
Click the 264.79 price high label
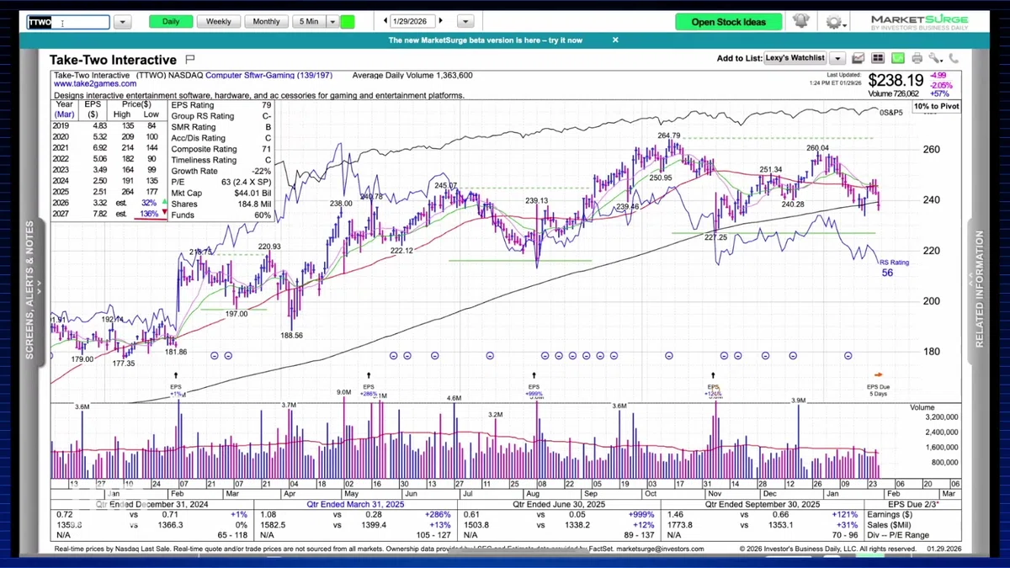[x=669, y=135]
